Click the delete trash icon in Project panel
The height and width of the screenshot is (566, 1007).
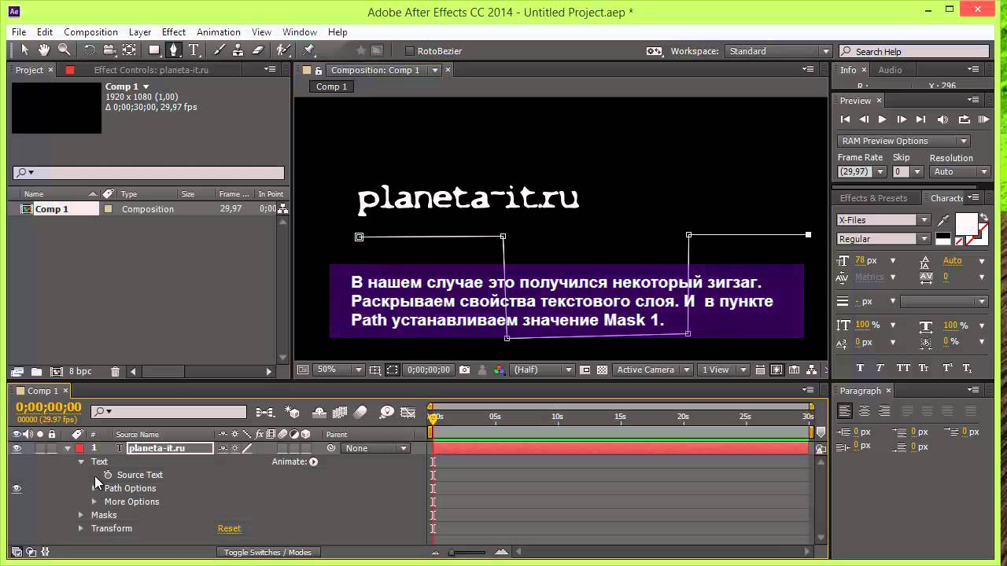point(115,371)
